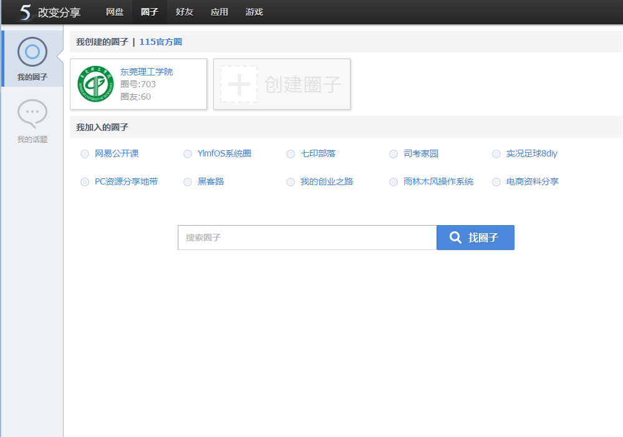Screen dimensions: 623x437
Task: Open the 我的话题 speech bubble icon
Action: coord(32,113)
